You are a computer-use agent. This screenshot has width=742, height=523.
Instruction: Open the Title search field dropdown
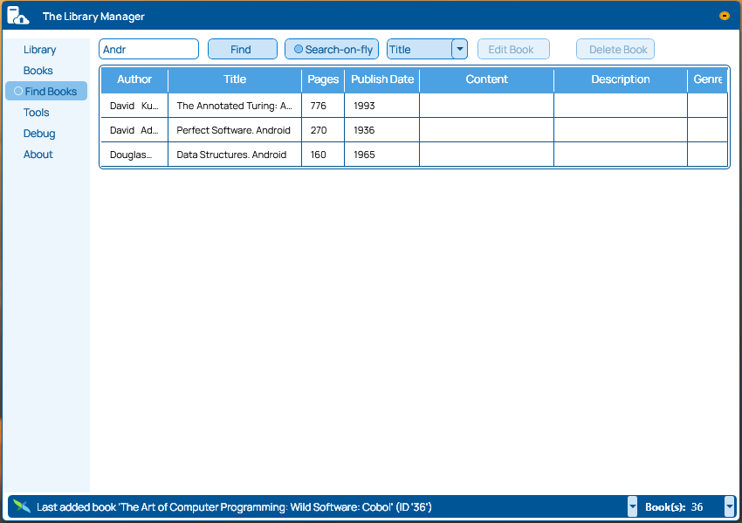(459, 49)
